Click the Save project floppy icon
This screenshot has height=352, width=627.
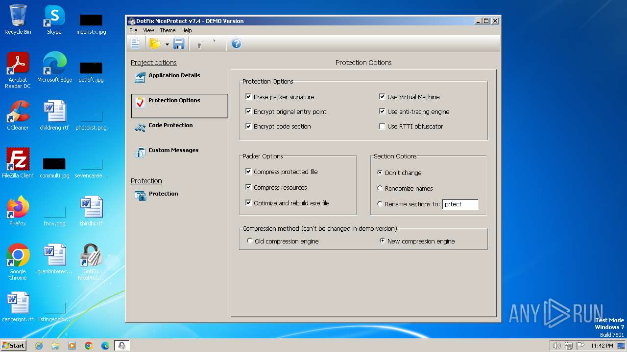click(x=179, y=44)
